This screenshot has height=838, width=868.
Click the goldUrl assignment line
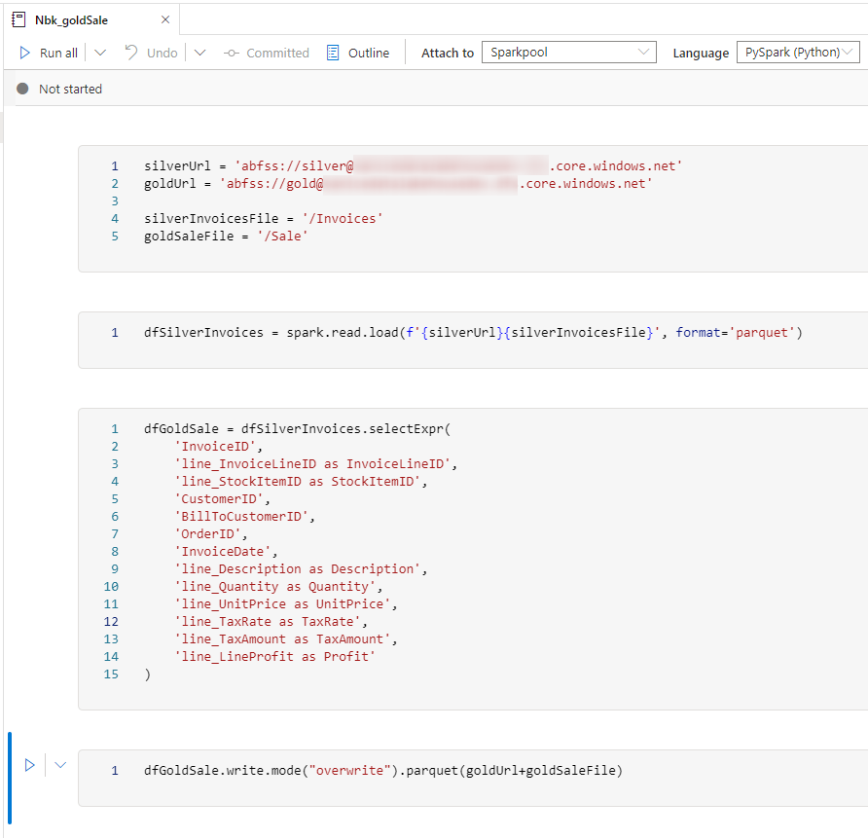tap(398, 184)
